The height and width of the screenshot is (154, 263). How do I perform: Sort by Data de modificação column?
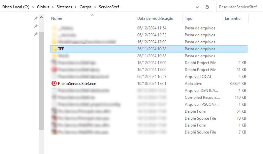coord(155,19)
